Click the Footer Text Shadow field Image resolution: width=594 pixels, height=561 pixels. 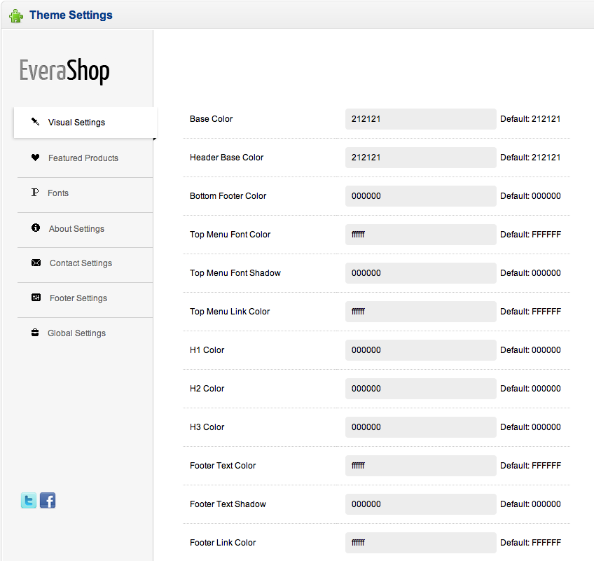point(420,504)
